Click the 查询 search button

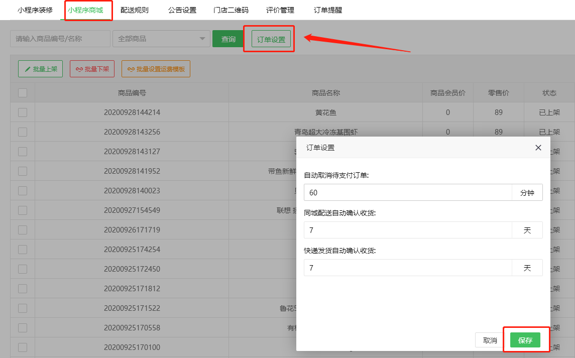(227, 39)
